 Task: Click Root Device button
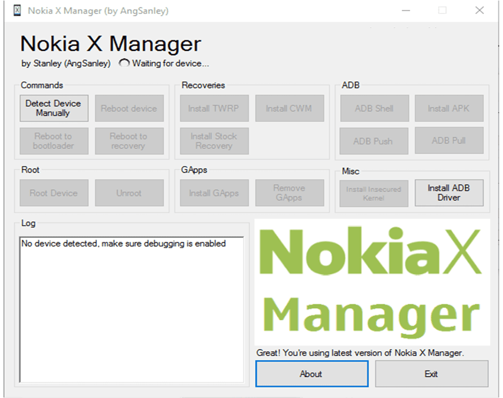(x=54, y=193)
